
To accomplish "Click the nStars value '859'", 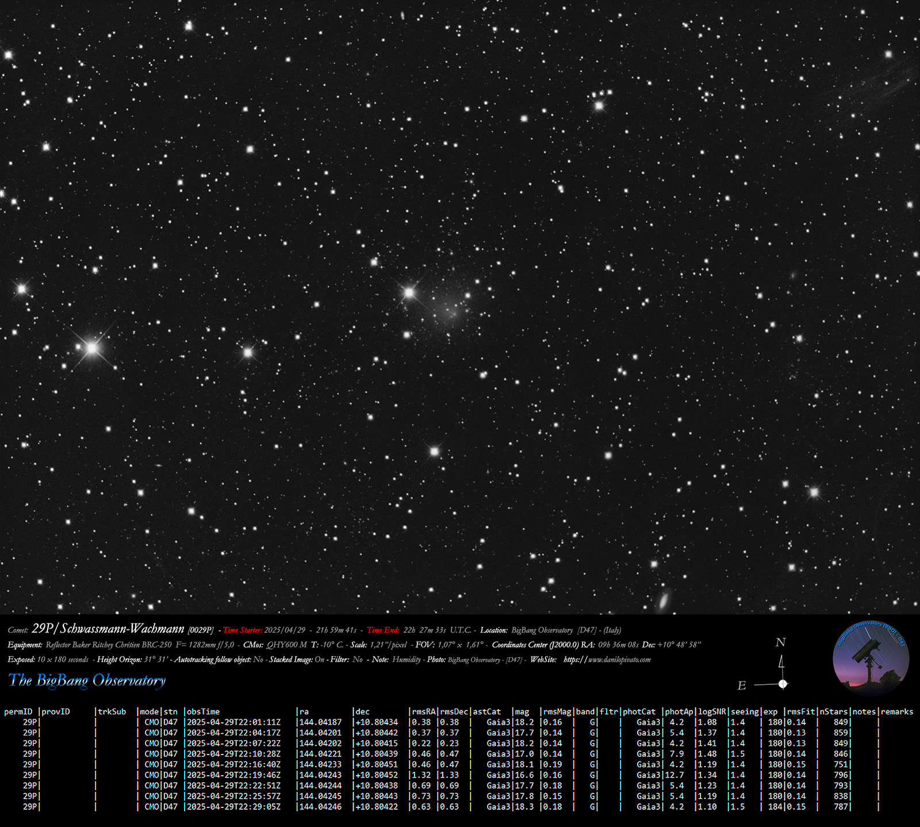I will [x=841, y=733].
